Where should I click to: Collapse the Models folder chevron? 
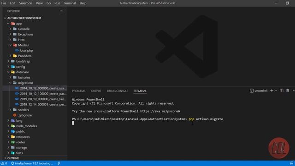(10, 45)
